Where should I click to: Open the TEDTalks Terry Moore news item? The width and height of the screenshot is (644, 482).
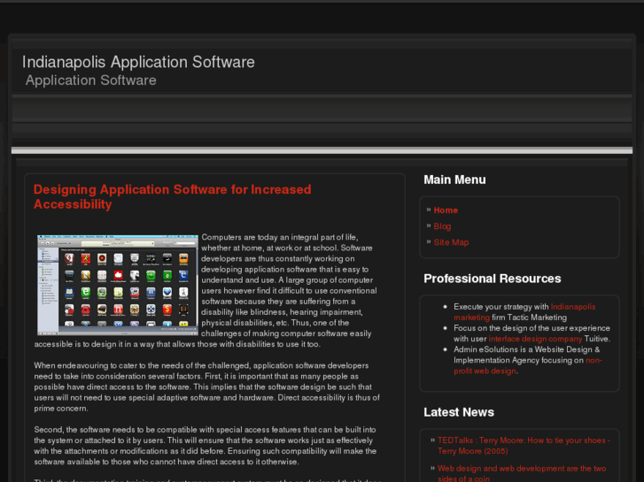tap(524, 446)
